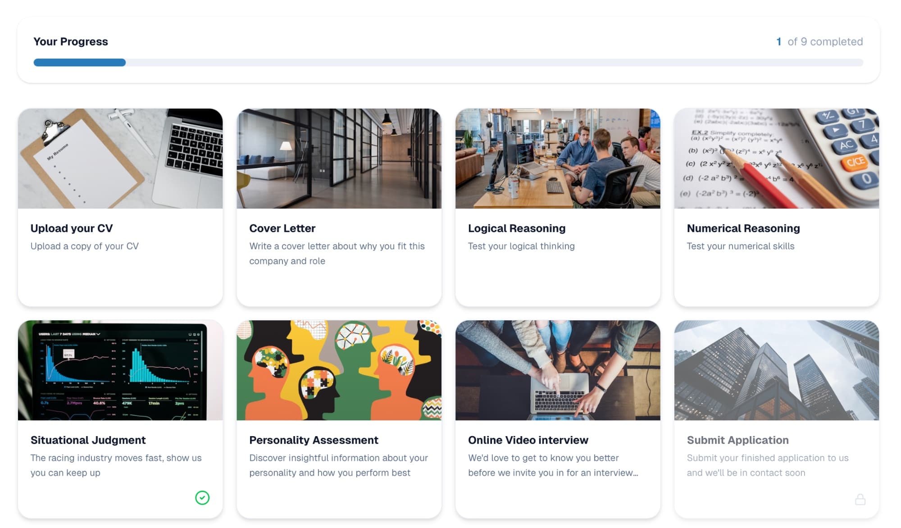Screen dimensions: 901x528
Task: Click the blue progress bar
Action: pyautogui.click(x=79, y=63)
